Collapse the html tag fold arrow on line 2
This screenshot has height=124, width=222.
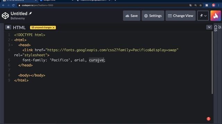click(12, 40)
